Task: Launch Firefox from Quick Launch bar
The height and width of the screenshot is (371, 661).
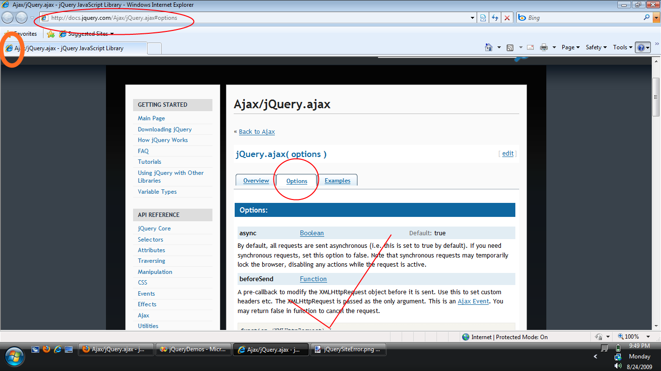Action: tap(46, 349)
